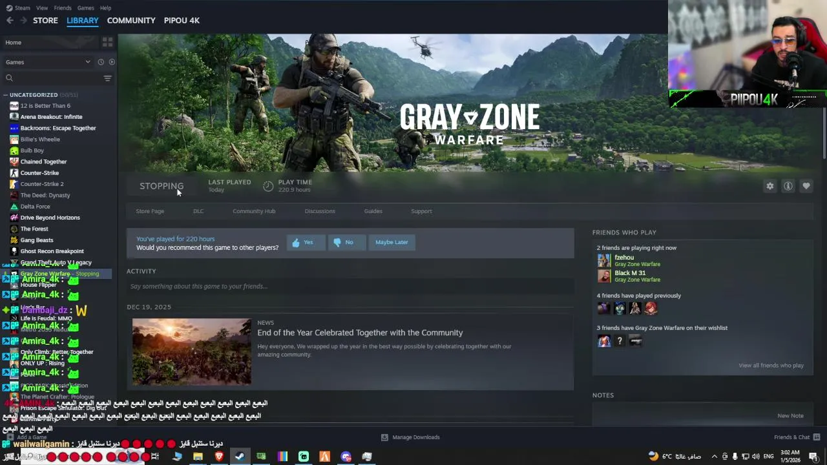
Task: Open the Games filter dropdown
Action: (48, 62)
